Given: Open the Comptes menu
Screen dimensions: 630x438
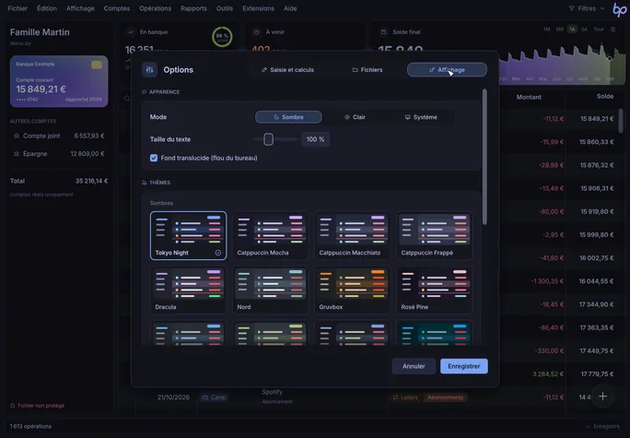Looking at the screenshot, I should coord(117,8).
